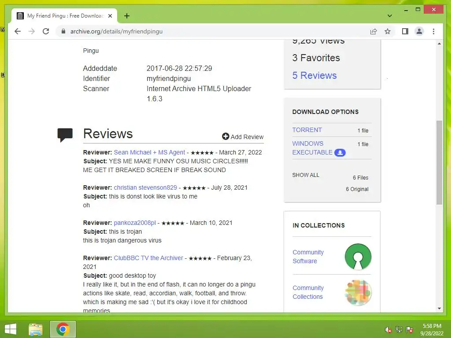Click the DOWNLOAD OPTIONS heading
Screen dimensions: 451x338
325,112
